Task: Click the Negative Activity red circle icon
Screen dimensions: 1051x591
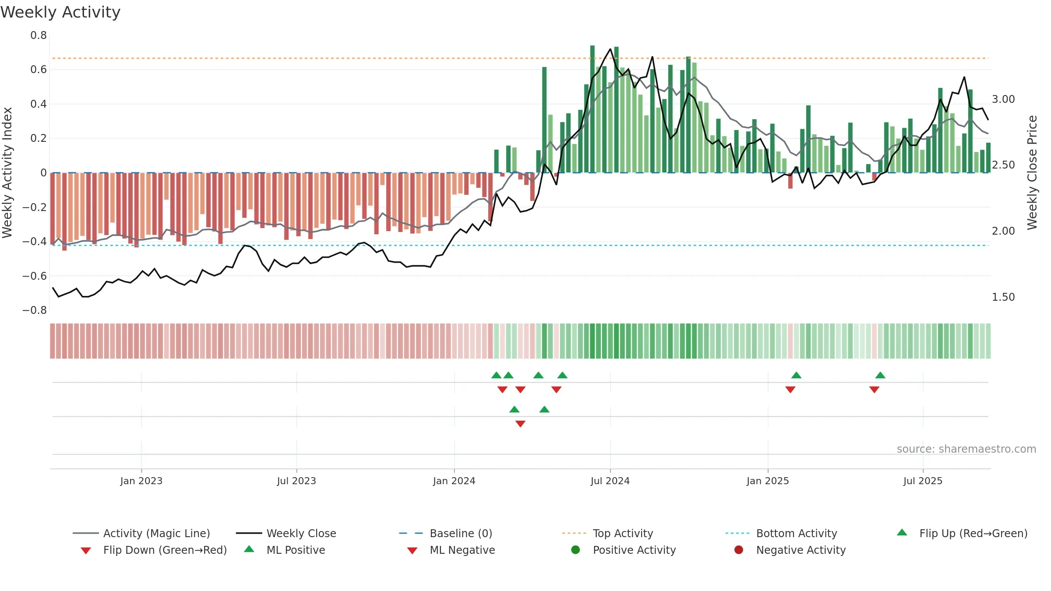Action: pyautogui.click(x=739, y=549)
